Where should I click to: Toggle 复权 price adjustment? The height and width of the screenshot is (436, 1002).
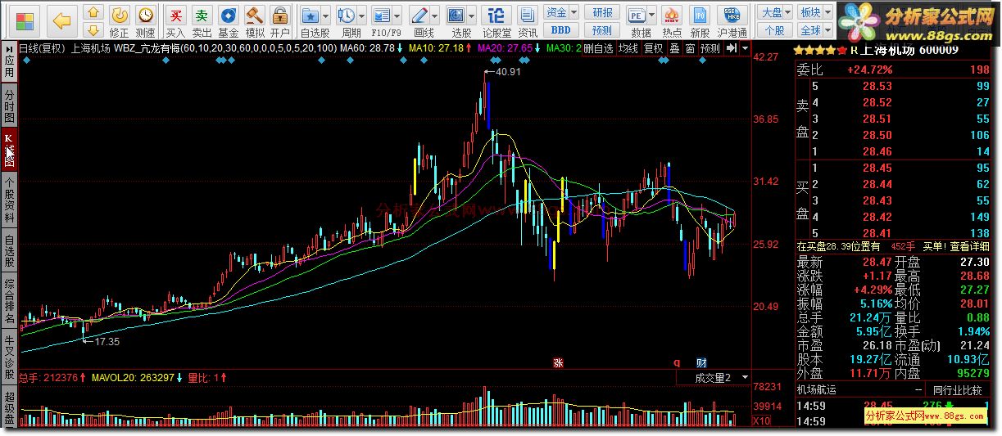(x=653, y=48)
